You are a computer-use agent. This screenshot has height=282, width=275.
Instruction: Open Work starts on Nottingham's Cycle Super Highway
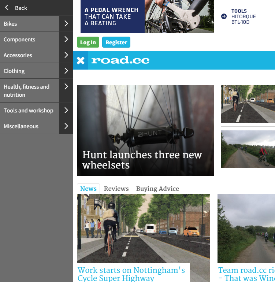click(x=131, y=274)
